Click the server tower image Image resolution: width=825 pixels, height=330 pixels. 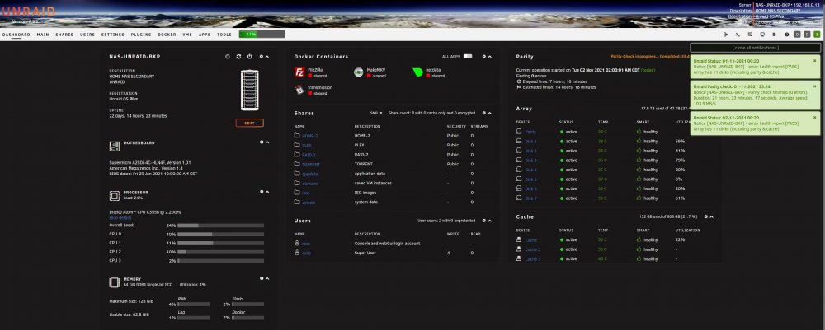click(249, 91)
